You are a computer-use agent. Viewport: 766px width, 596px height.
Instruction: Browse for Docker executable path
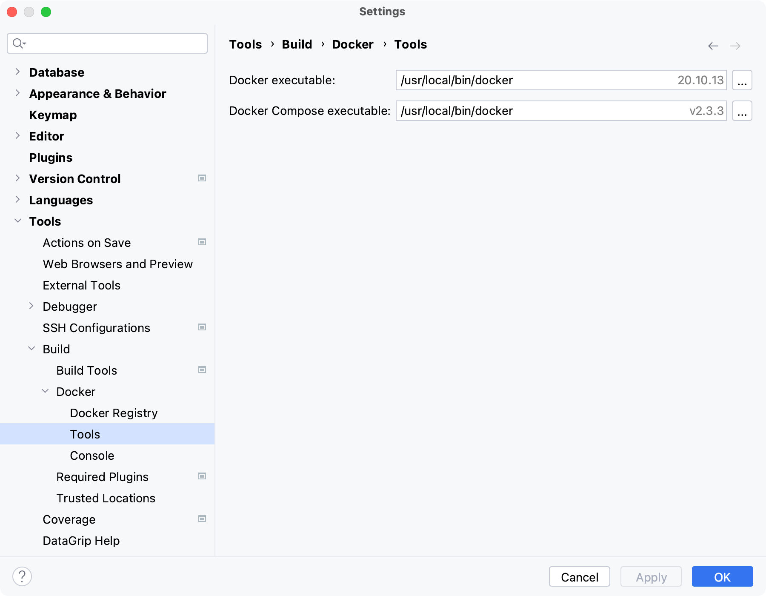[742, 80]
